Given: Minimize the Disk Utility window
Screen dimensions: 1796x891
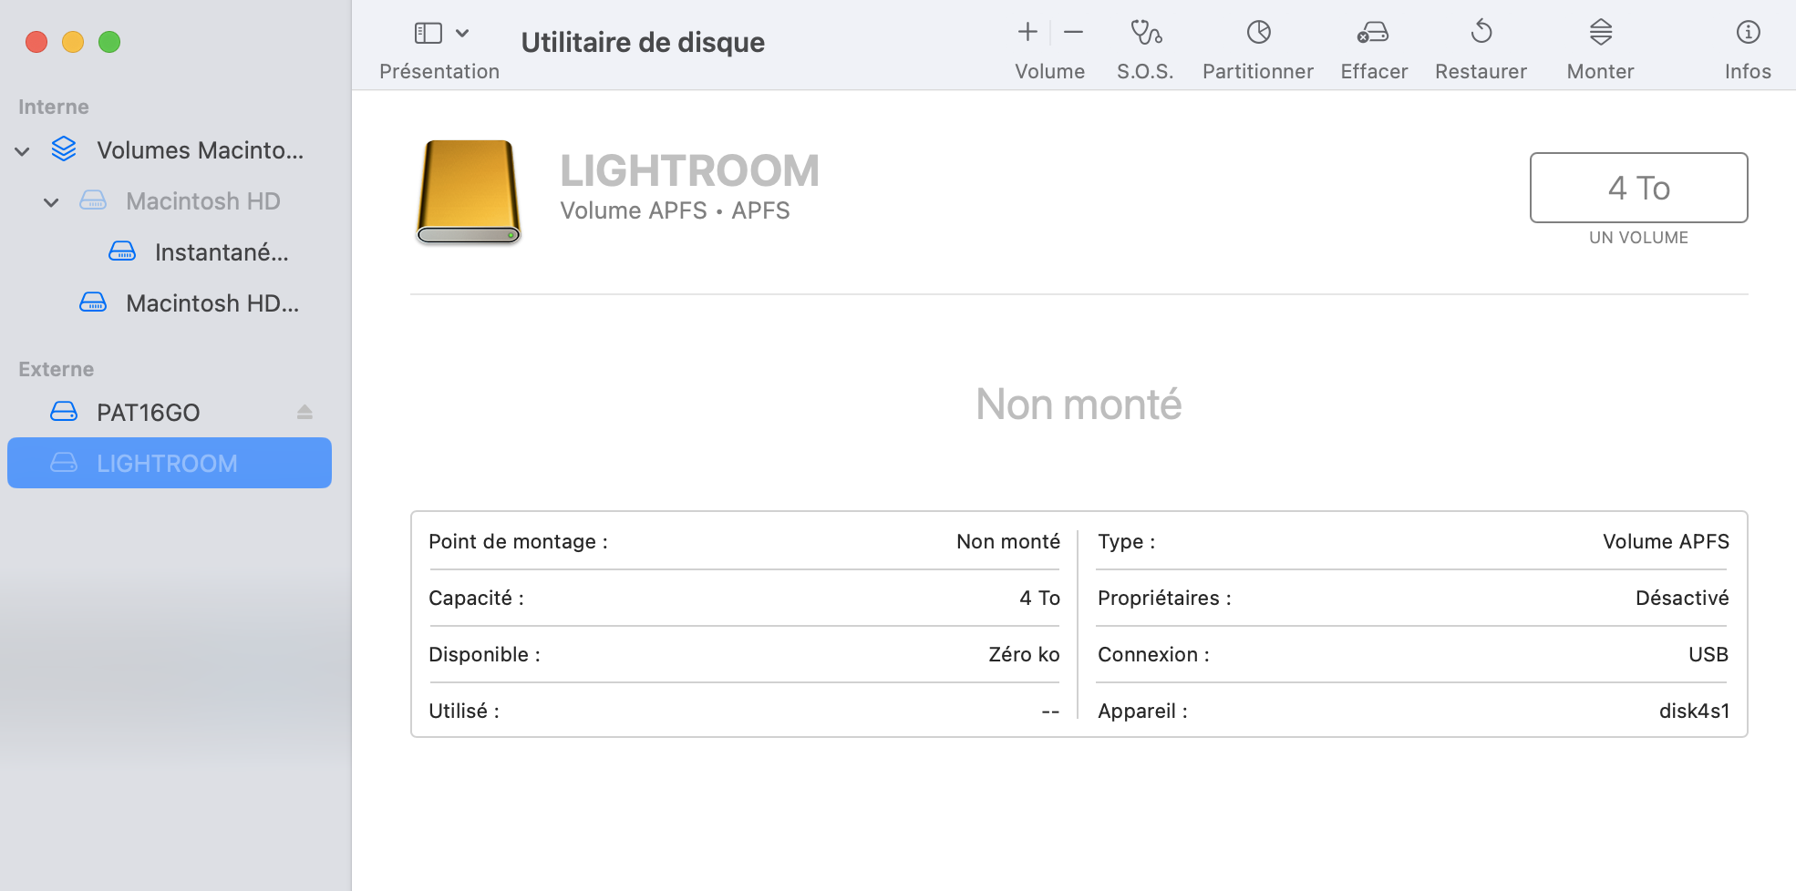Looking at the screenshot, I should pyautogui.click(x=73, y=42).
